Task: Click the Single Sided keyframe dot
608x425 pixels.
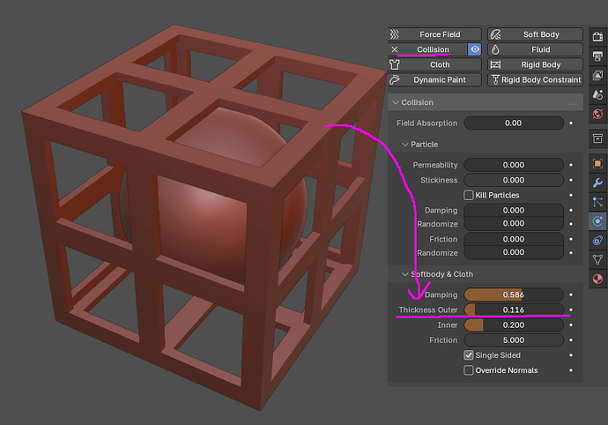Action: tap(571, 355)
